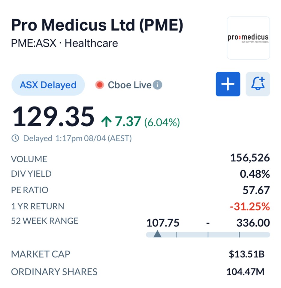Click the clock icon beside Delayed time
The width and height of the screenshot is (281, 288).
click(15, 138)
